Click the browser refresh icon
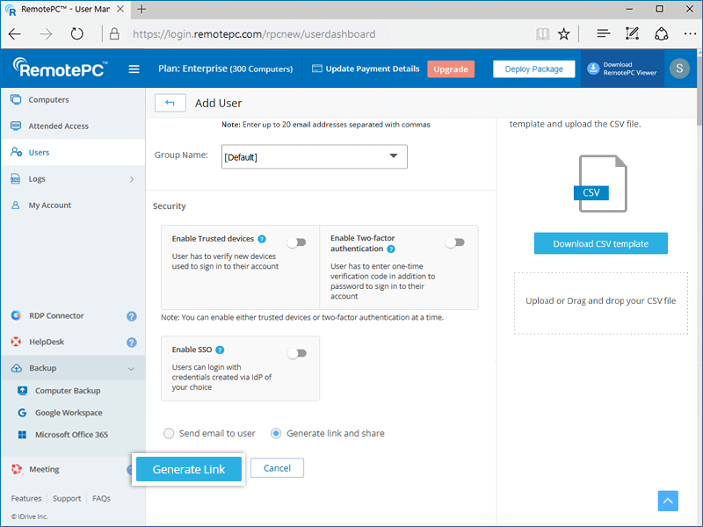The image size is (703, 527). coord(77,34)
